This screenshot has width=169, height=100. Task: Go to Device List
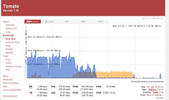pos(11,28)
